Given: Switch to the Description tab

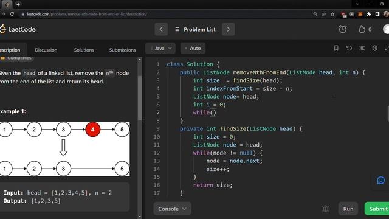Looking at the screenshot, I should point(10,50).
